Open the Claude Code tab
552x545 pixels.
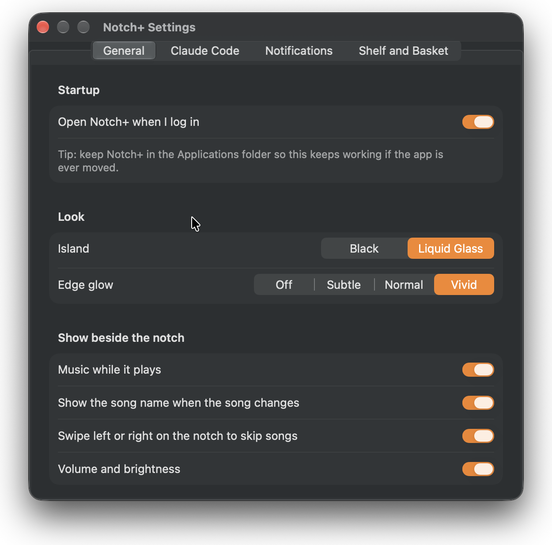(x=205, y=51)
